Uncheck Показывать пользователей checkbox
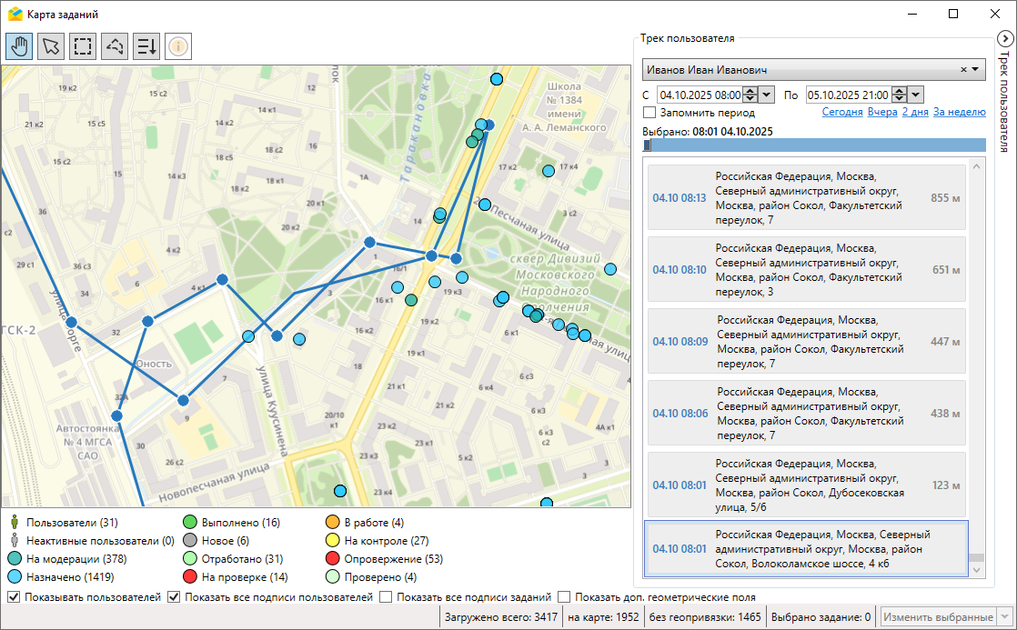This screenshot has height=630, width=1017. (14, 597)
